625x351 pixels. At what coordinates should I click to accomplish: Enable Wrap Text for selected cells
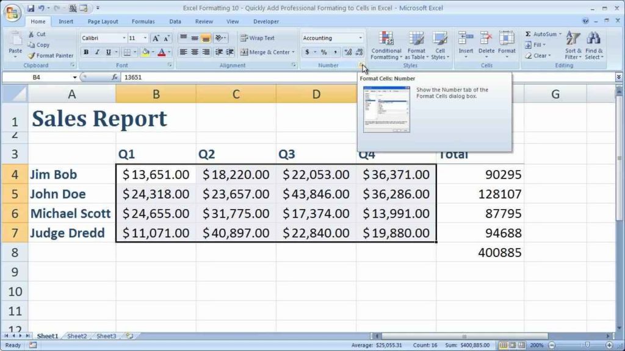point(255,38)
